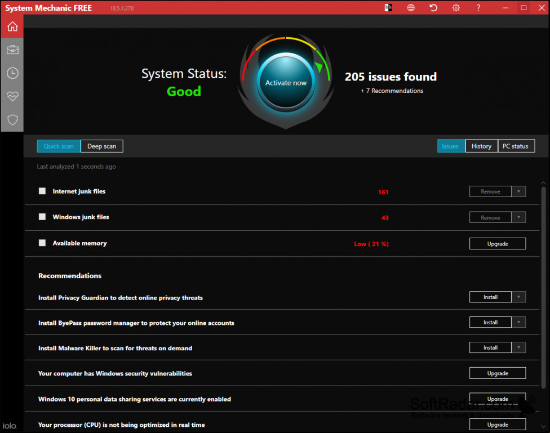Click the 'Available memory' label
This screenshot has width=550, height=433.
coord(79,243)
